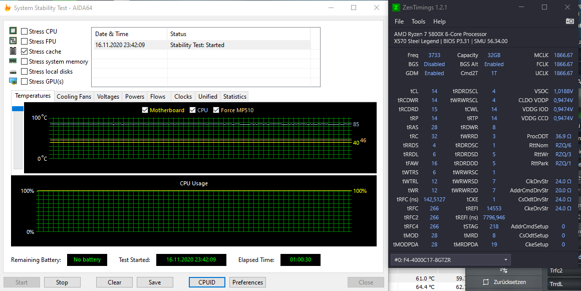Switch to the Voltages tab
Viewport: 581px width, 291px height.
(108, 96)
